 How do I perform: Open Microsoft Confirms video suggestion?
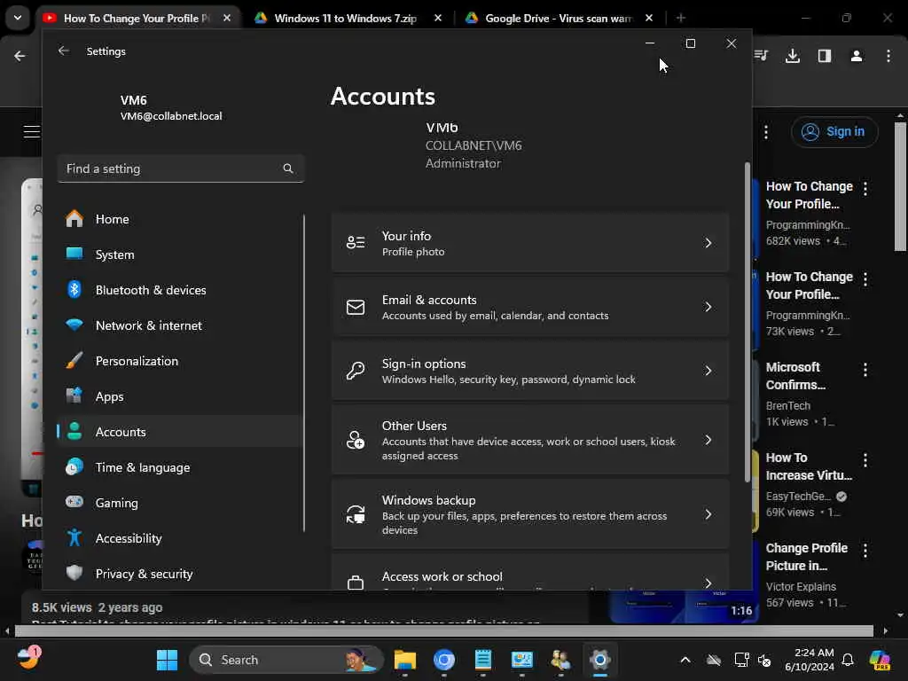pyautogui.click(x=795, y=376)
